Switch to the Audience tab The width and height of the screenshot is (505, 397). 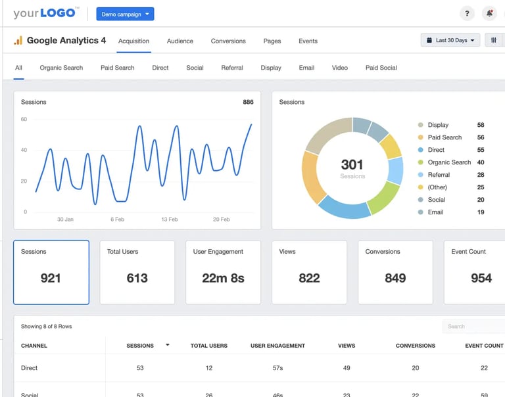pyautogui.click(x=180, y=41)
